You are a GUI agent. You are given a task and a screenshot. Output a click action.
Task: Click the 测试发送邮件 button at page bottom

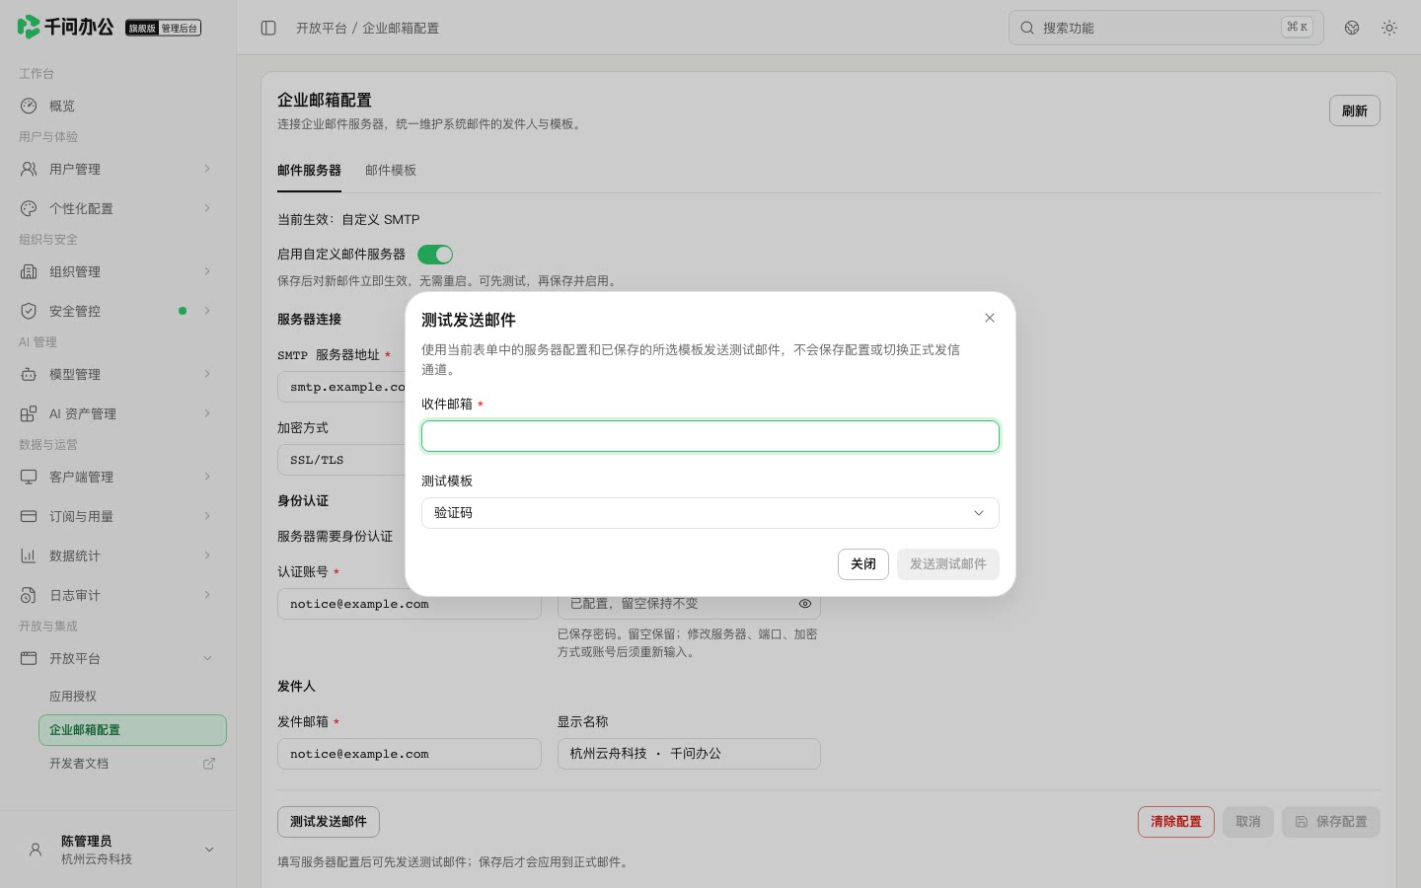click(329, 822)
